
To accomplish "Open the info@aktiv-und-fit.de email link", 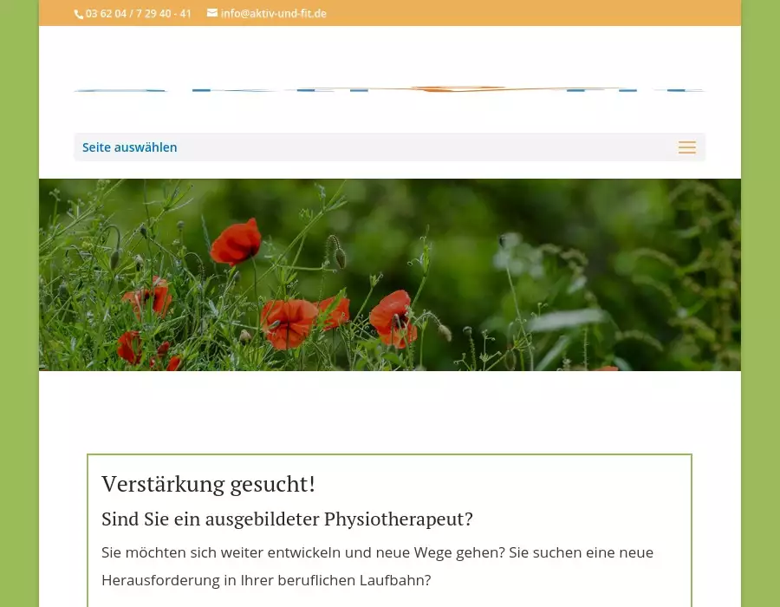I will (273, 14).
